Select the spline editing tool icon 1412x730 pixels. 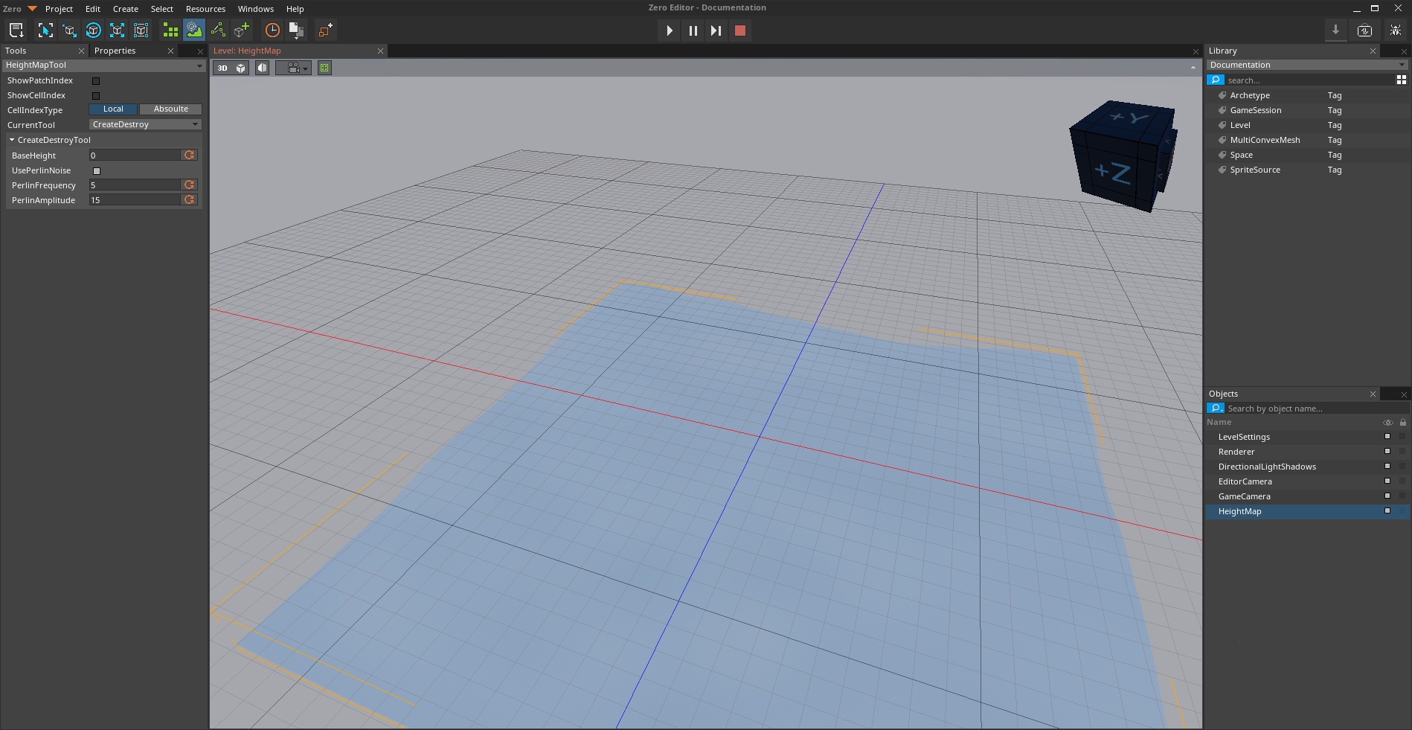[x=218, y=31]
